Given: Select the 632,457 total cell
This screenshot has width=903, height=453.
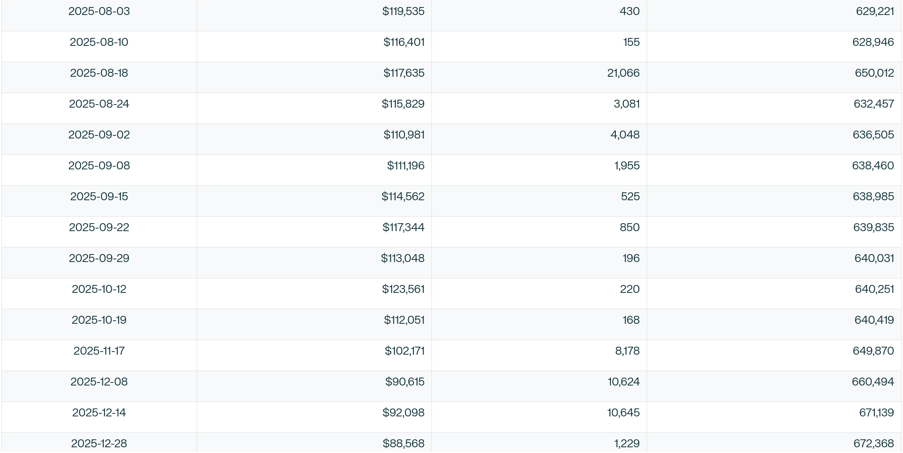Looking at the screenshot, I should coord(873,104).
